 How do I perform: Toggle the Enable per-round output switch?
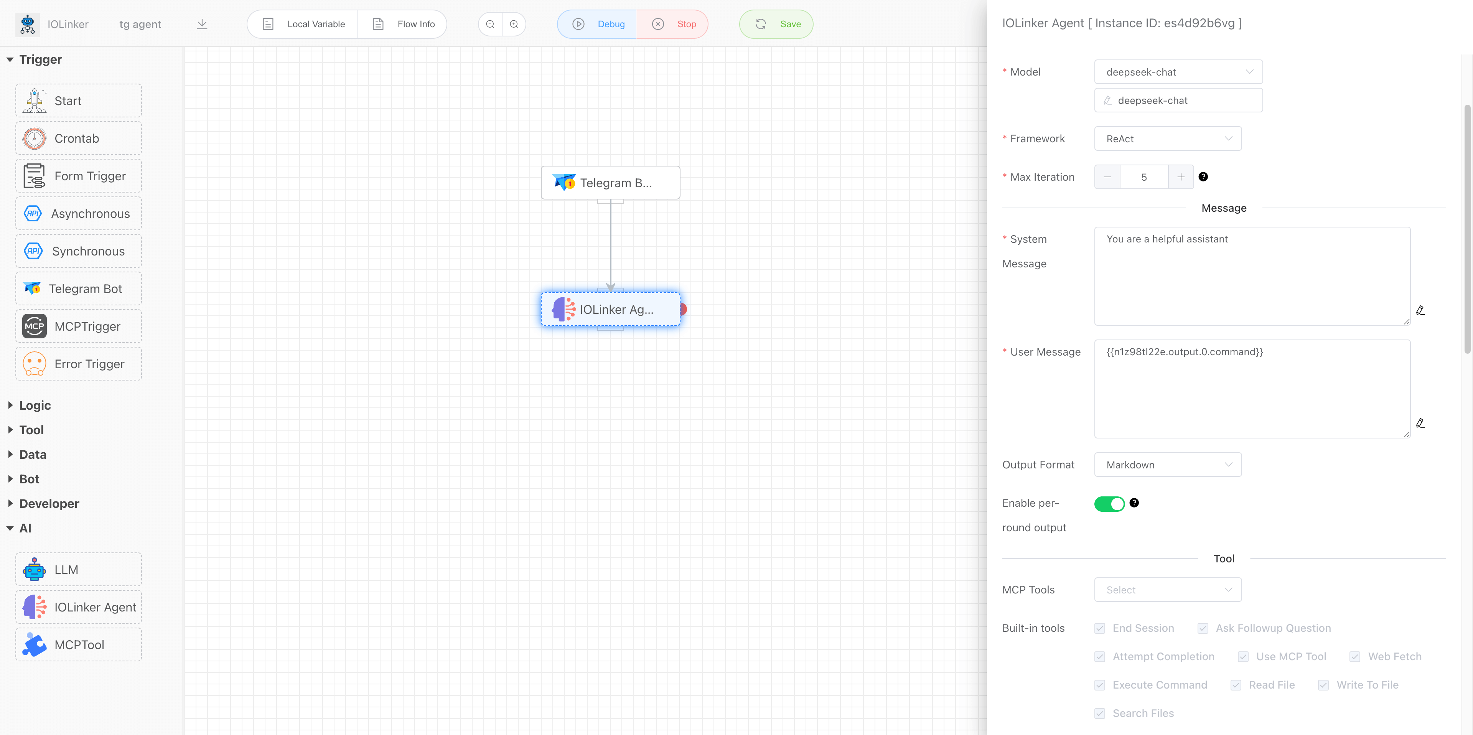[x=1109, y=503]
